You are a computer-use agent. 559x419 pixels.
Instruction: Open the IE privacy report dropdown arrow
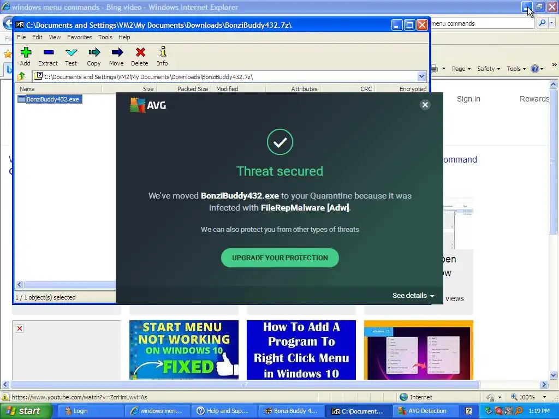click(499, 397)
